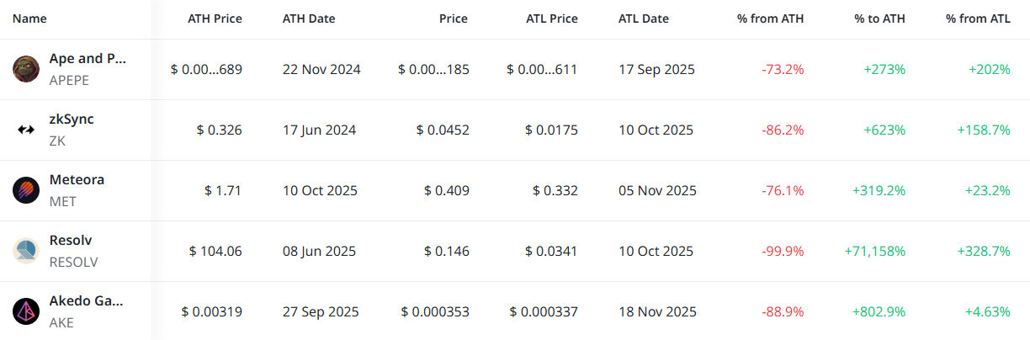Sort by ATH Price column header
Image resolution: width=1030 pixels, height=340 pixels.
coord(215,19)
